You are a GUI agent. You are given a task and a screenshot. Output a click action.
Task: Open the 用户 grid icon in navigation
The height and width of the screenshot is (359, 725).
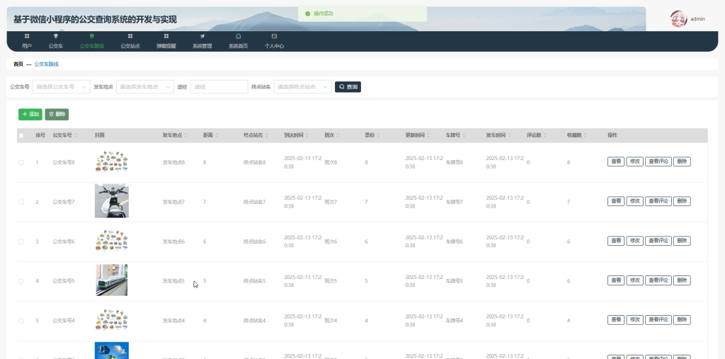coord(27,36)
